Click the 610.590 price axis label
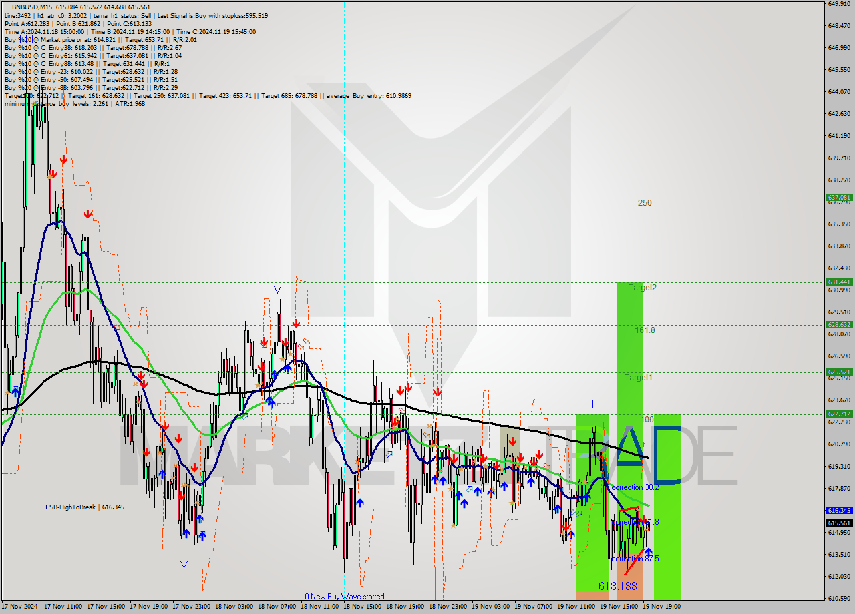Screen dimensions: 855x614 pyautogui.click(x=839, y=598)
